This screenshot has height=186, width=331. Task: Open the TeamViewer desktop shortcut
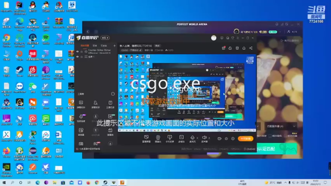click(x=19, y=88)
